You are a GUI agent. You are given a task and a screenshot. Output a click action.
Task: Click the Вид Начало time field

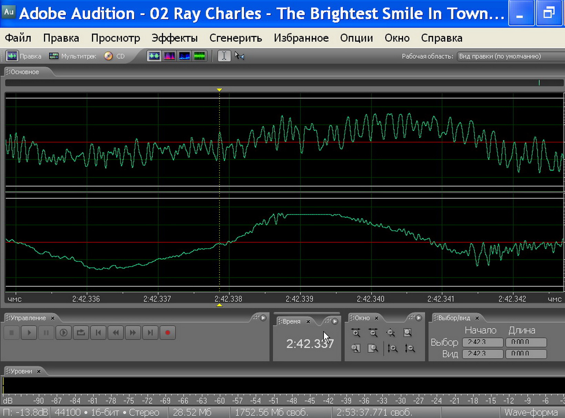(x=483, y=354)
